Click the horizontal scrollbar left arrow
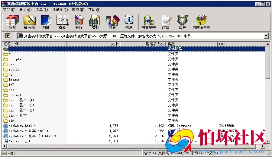 4,146
